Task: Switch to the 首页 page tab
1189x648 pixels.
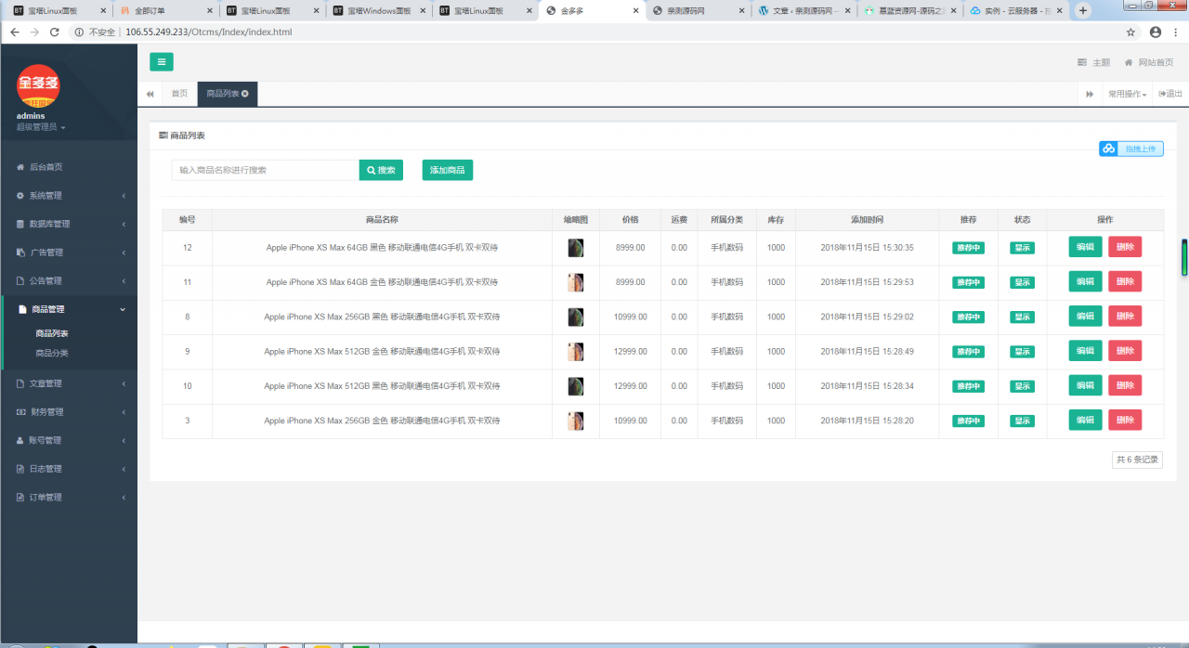Action: (179, 94)
